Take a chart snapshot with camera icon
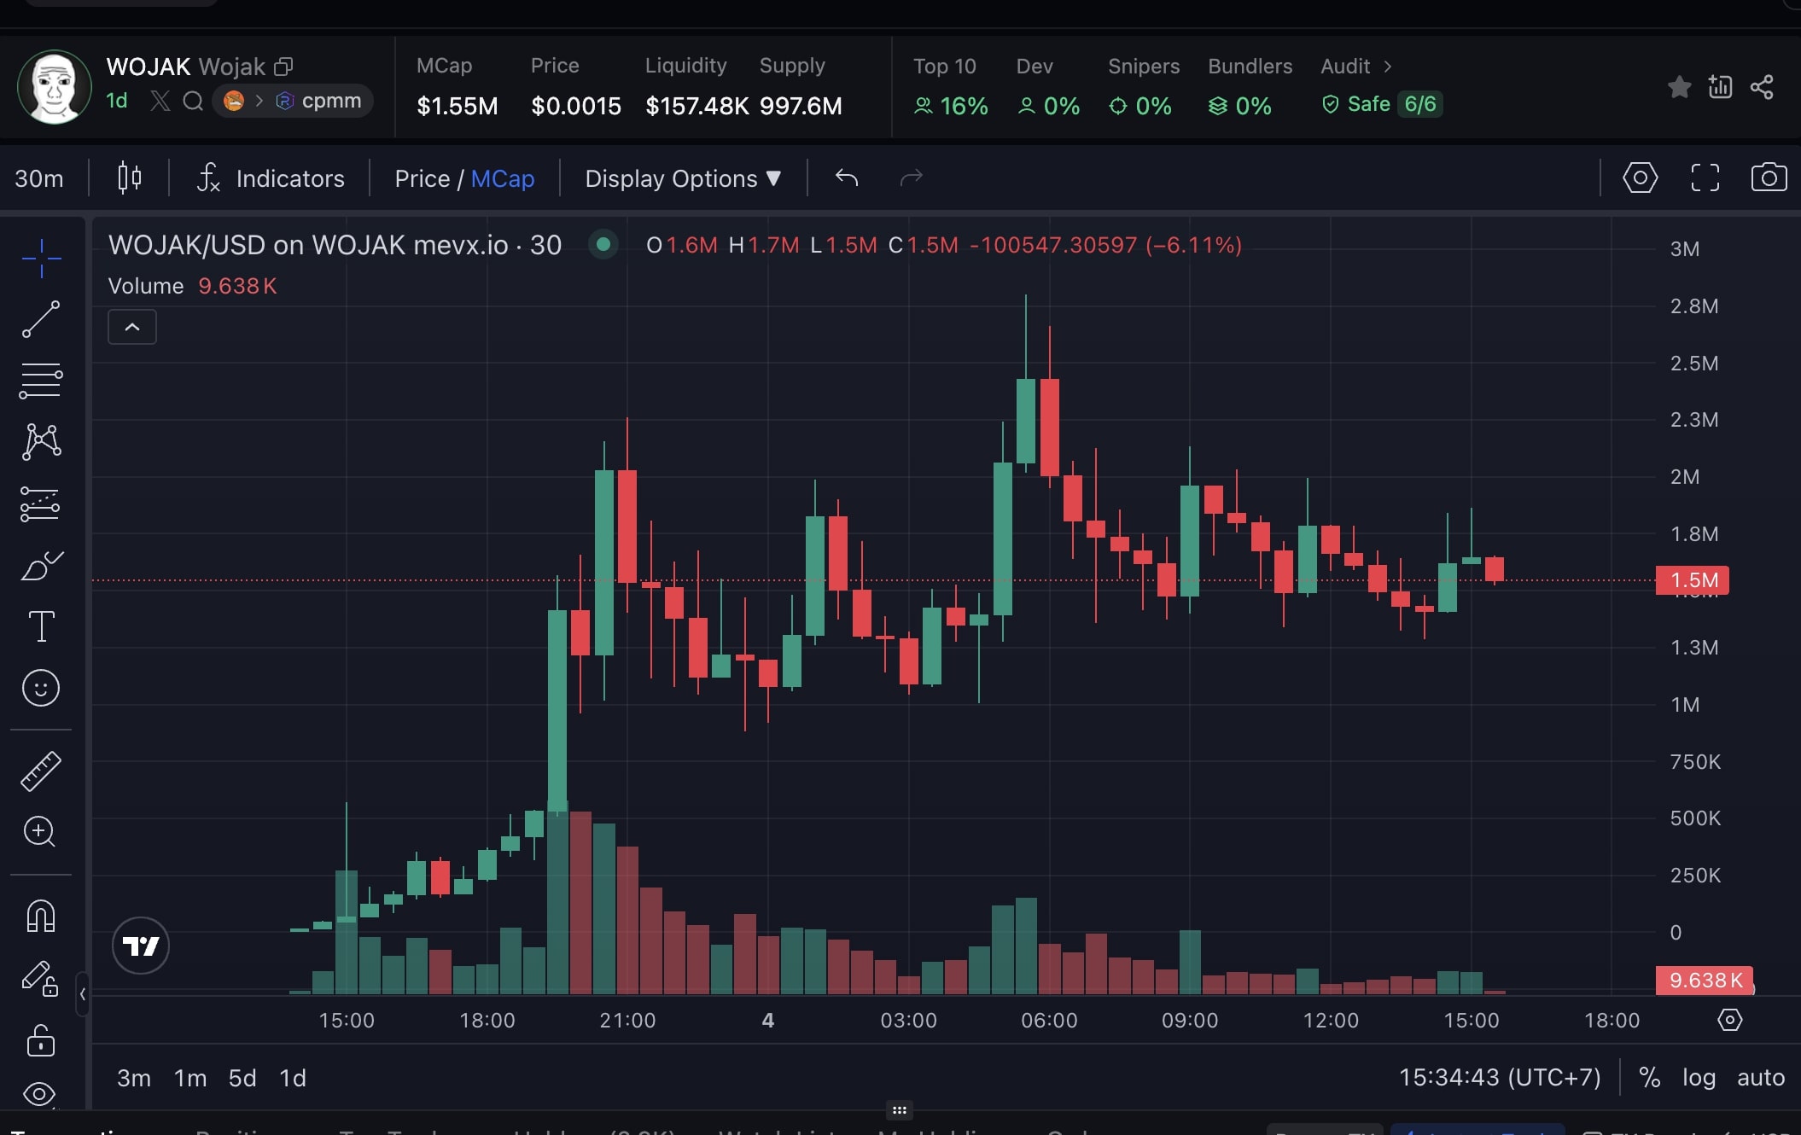 coord(1769,178)
